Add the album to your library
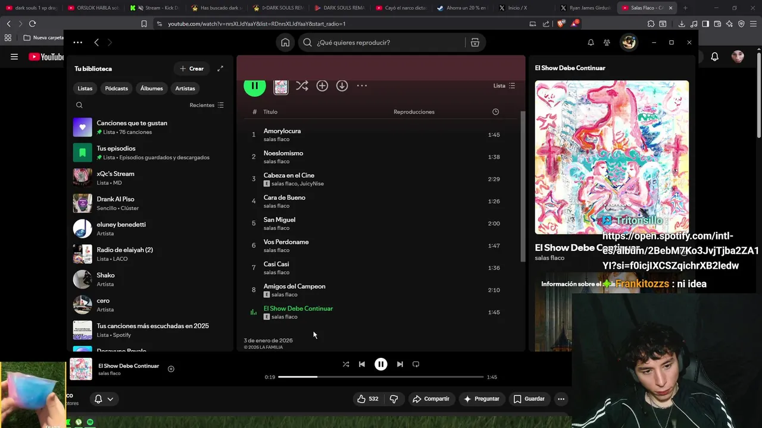 pos(322,86)
